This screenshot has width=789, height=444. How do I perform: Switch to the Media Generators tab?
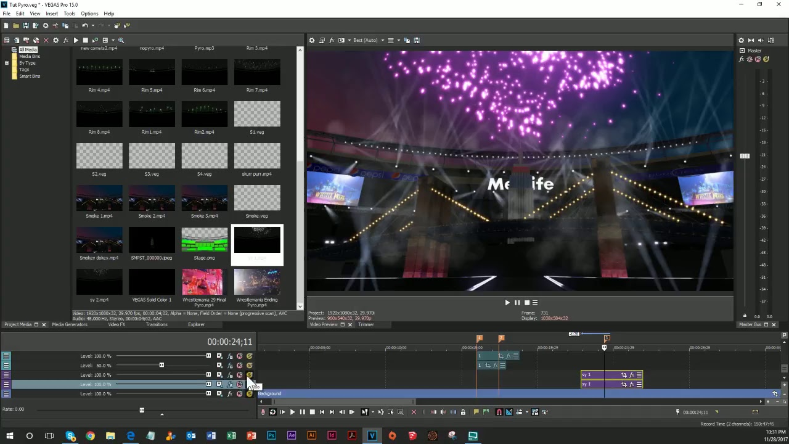coord(70,324)
